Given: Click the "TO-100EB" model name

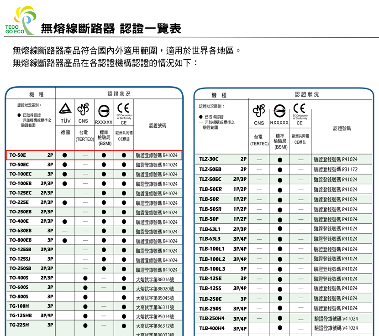Looking at the screenshot, I should [20, 183].
